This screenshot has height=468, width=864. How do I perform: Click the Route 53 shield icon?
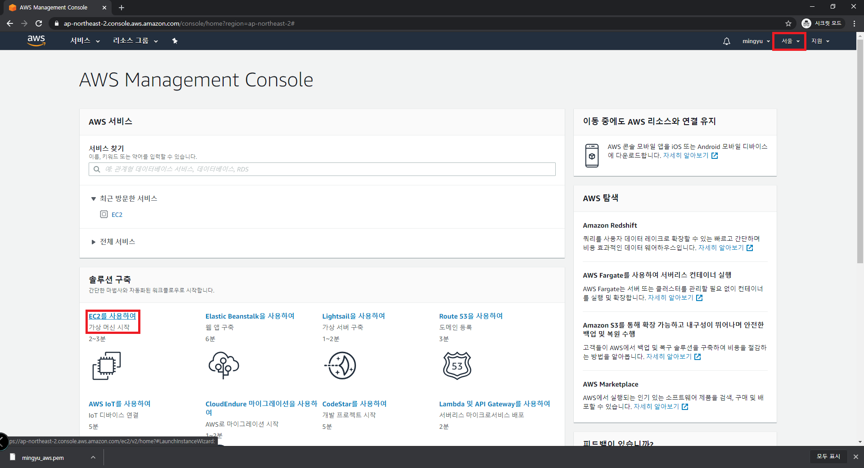click(x=457, y=365)
